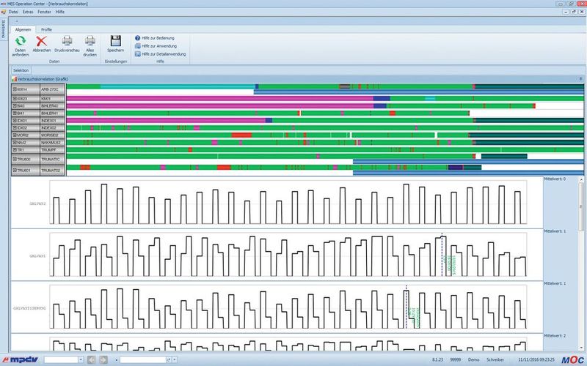Open Hilfe zur Anwendung help
This screenshot has width=587, height=366.
click(158, 45)
